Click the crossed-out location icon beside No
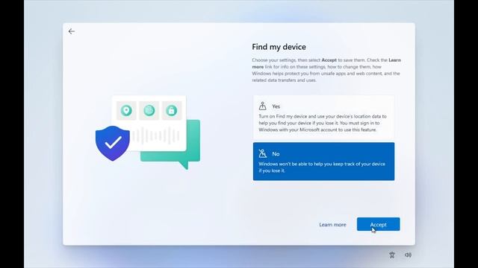 262,153
